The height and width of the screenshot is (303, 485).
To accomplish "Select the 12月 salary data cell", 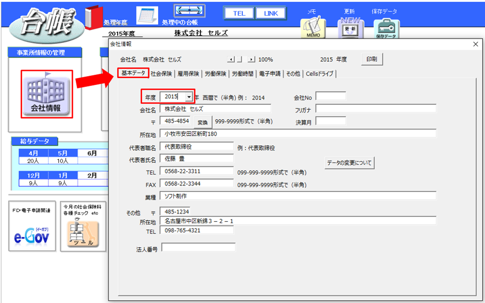I will (34, 175).
